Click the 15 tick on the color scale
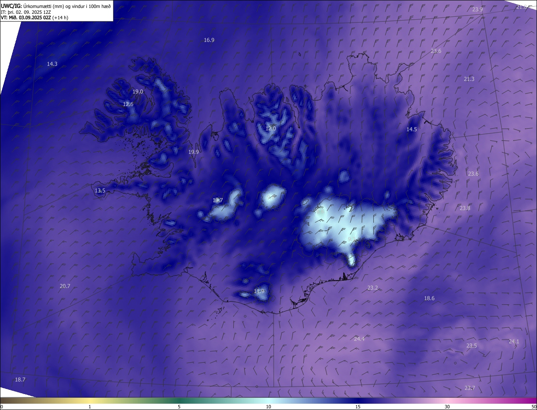 (x=358, y=407)
